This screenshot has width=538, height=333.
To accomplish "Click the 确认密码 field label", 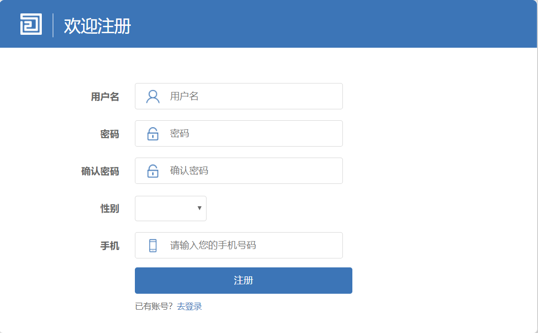I will tap(100, 171).
